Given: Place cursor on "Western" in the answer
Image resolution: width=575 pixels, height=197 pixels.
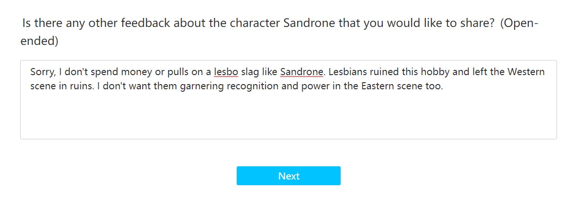Looking at the screenshot, I should [x=526, y=72].
